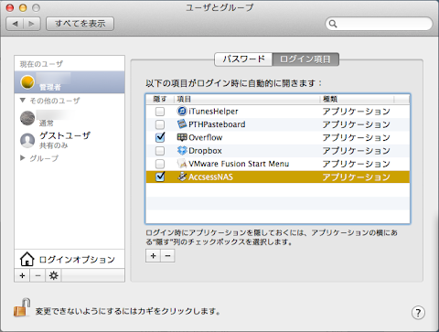Go back with the left arrow button

[x=15, y=24]
